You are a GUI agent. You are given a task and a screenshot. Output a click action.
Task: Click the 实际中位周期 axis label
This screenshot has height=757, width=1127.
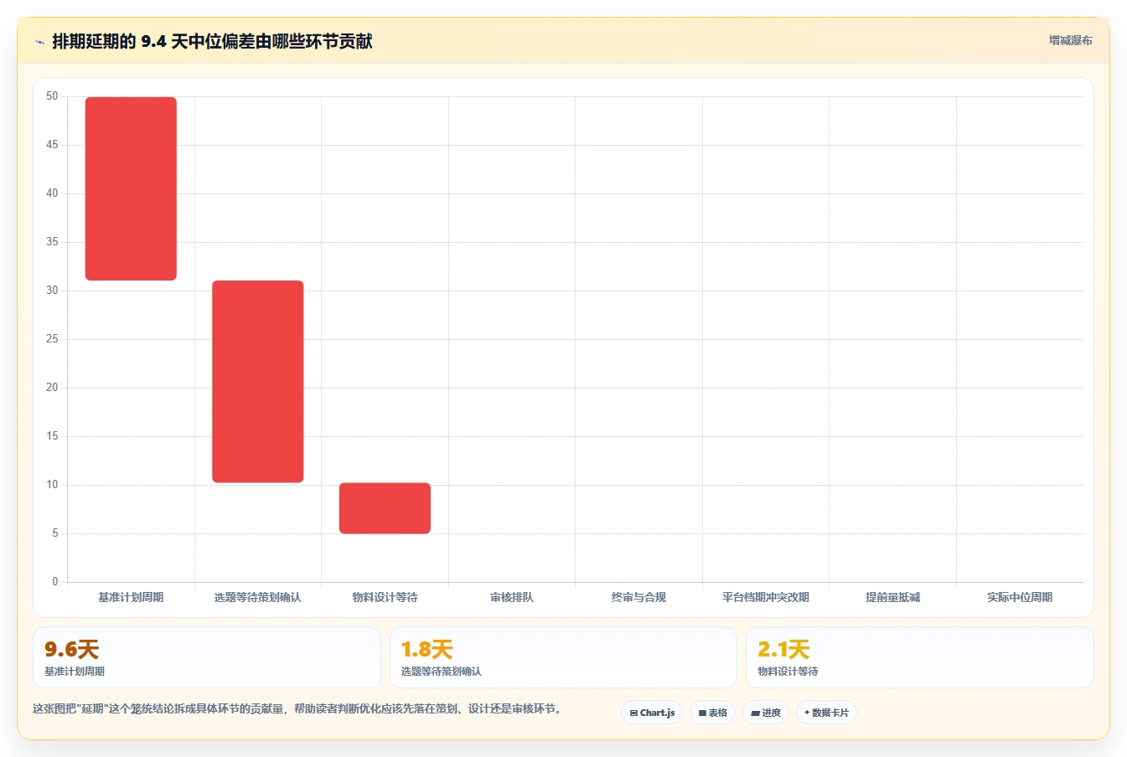pos(1020,597)
